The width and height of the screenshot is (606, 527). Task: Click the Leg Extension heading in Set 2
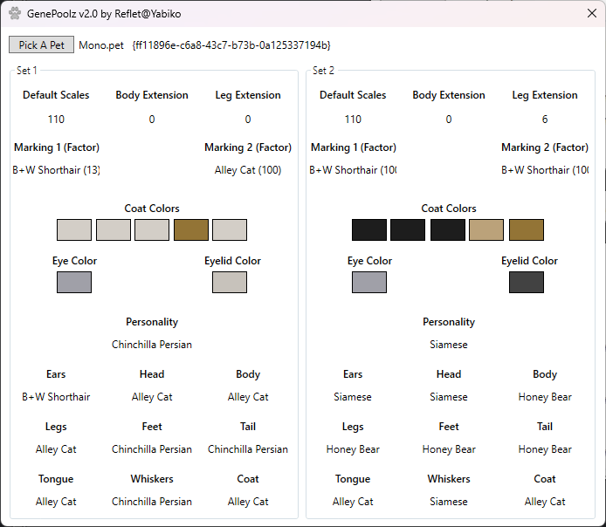coord(545,95)
